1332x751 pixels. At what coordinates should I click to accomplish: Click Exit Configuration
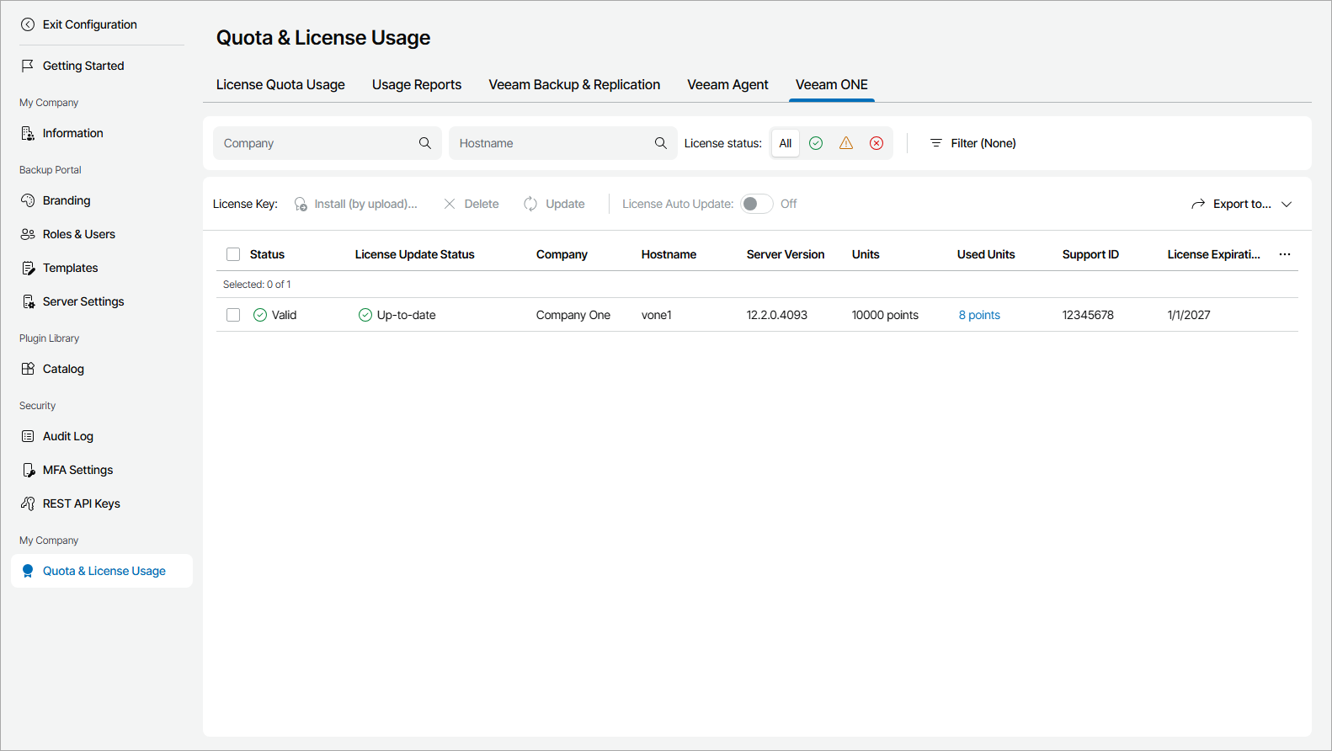coord(89,24)
